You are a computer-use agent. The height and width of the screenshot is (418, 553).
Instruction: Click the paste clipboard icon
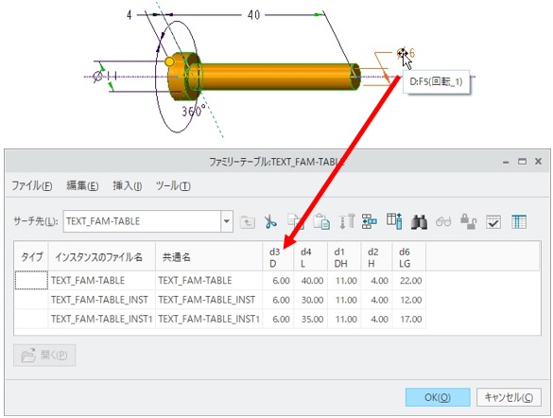321,222
